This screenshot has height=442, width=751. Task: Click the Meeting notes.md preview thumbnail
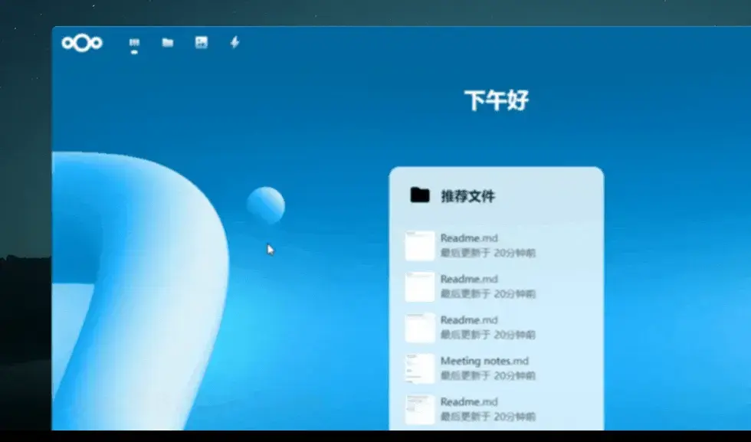click(420, 368)
